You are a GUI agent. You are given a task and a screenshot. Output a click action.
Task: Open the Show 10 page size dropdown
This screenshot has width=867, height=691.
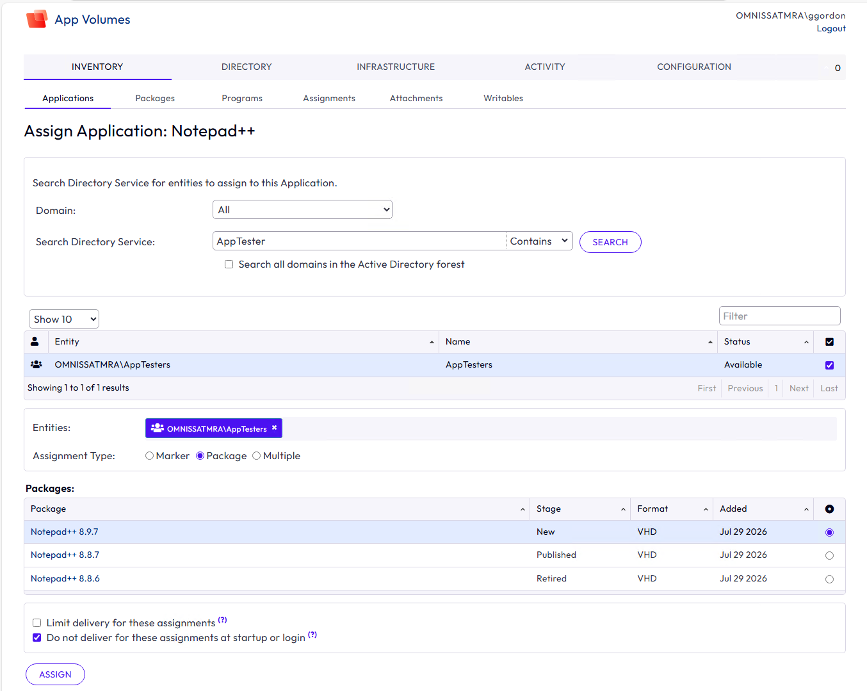[64, 319]
